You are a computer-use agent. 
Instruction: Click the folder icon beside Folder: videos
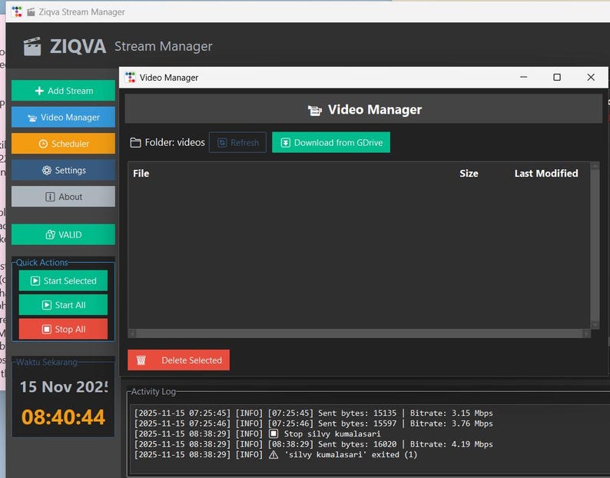[x=135, y=142]
